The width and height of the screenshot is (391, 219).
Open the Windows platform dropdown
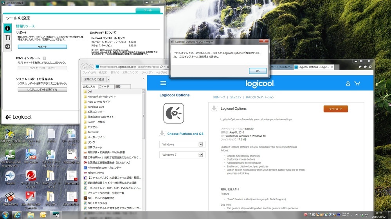coord(182,144)
